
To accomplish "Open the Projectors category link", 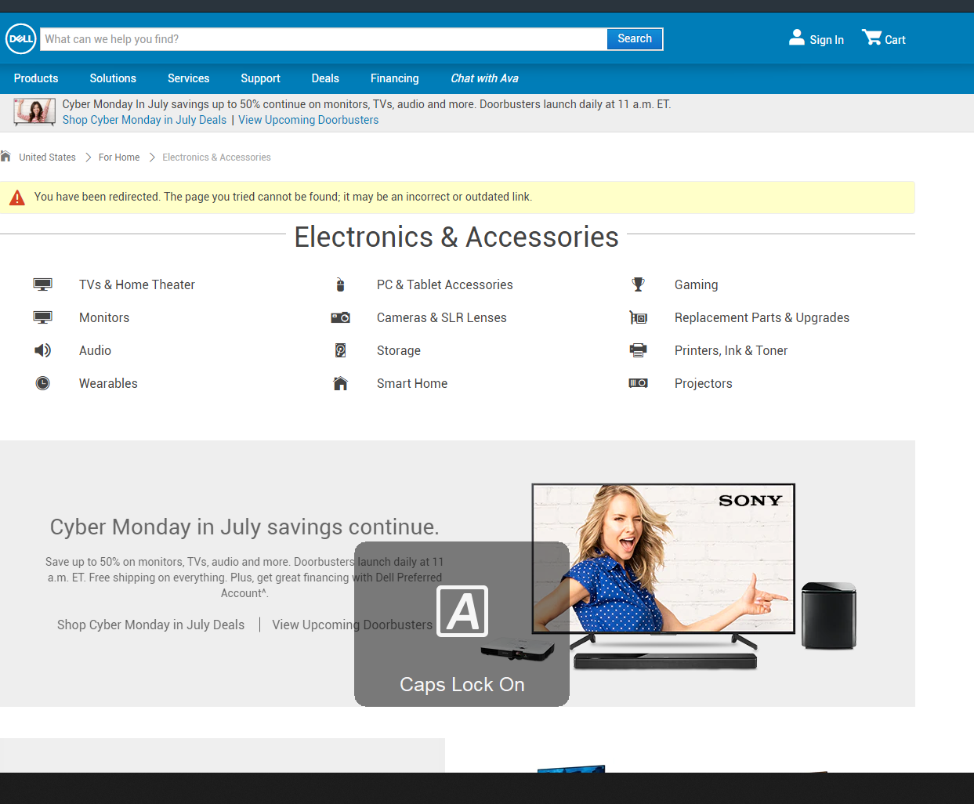I will click(x=703, y=383).
